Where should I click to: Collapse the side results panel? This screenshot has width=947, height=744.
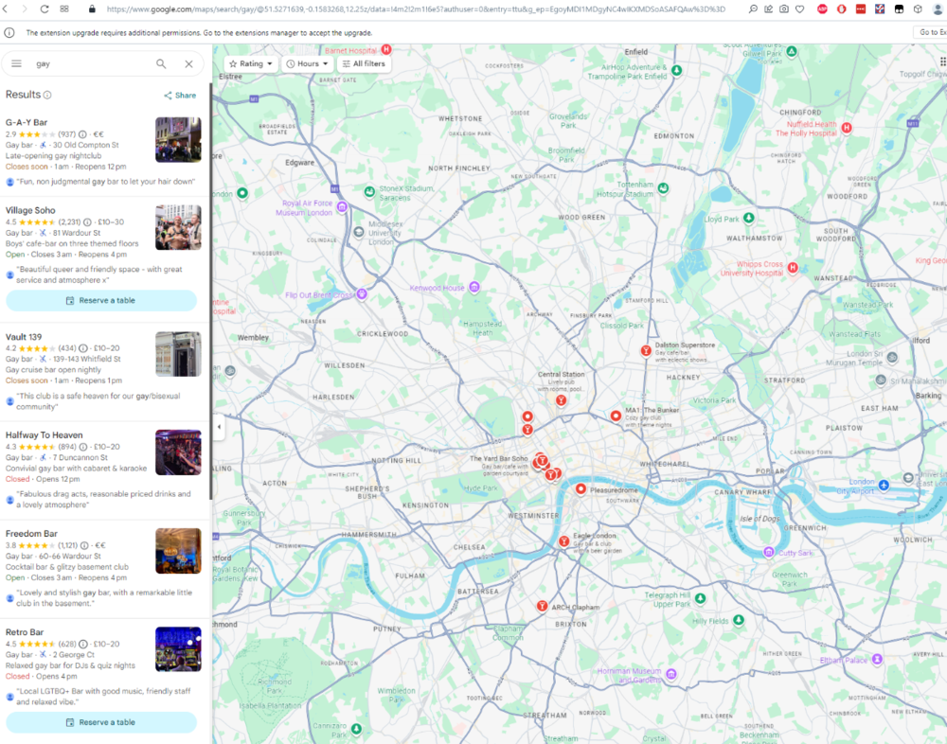click(219, 426)
